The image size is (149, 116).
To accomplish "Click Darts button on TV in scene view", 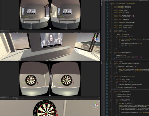I will [48, 46].
